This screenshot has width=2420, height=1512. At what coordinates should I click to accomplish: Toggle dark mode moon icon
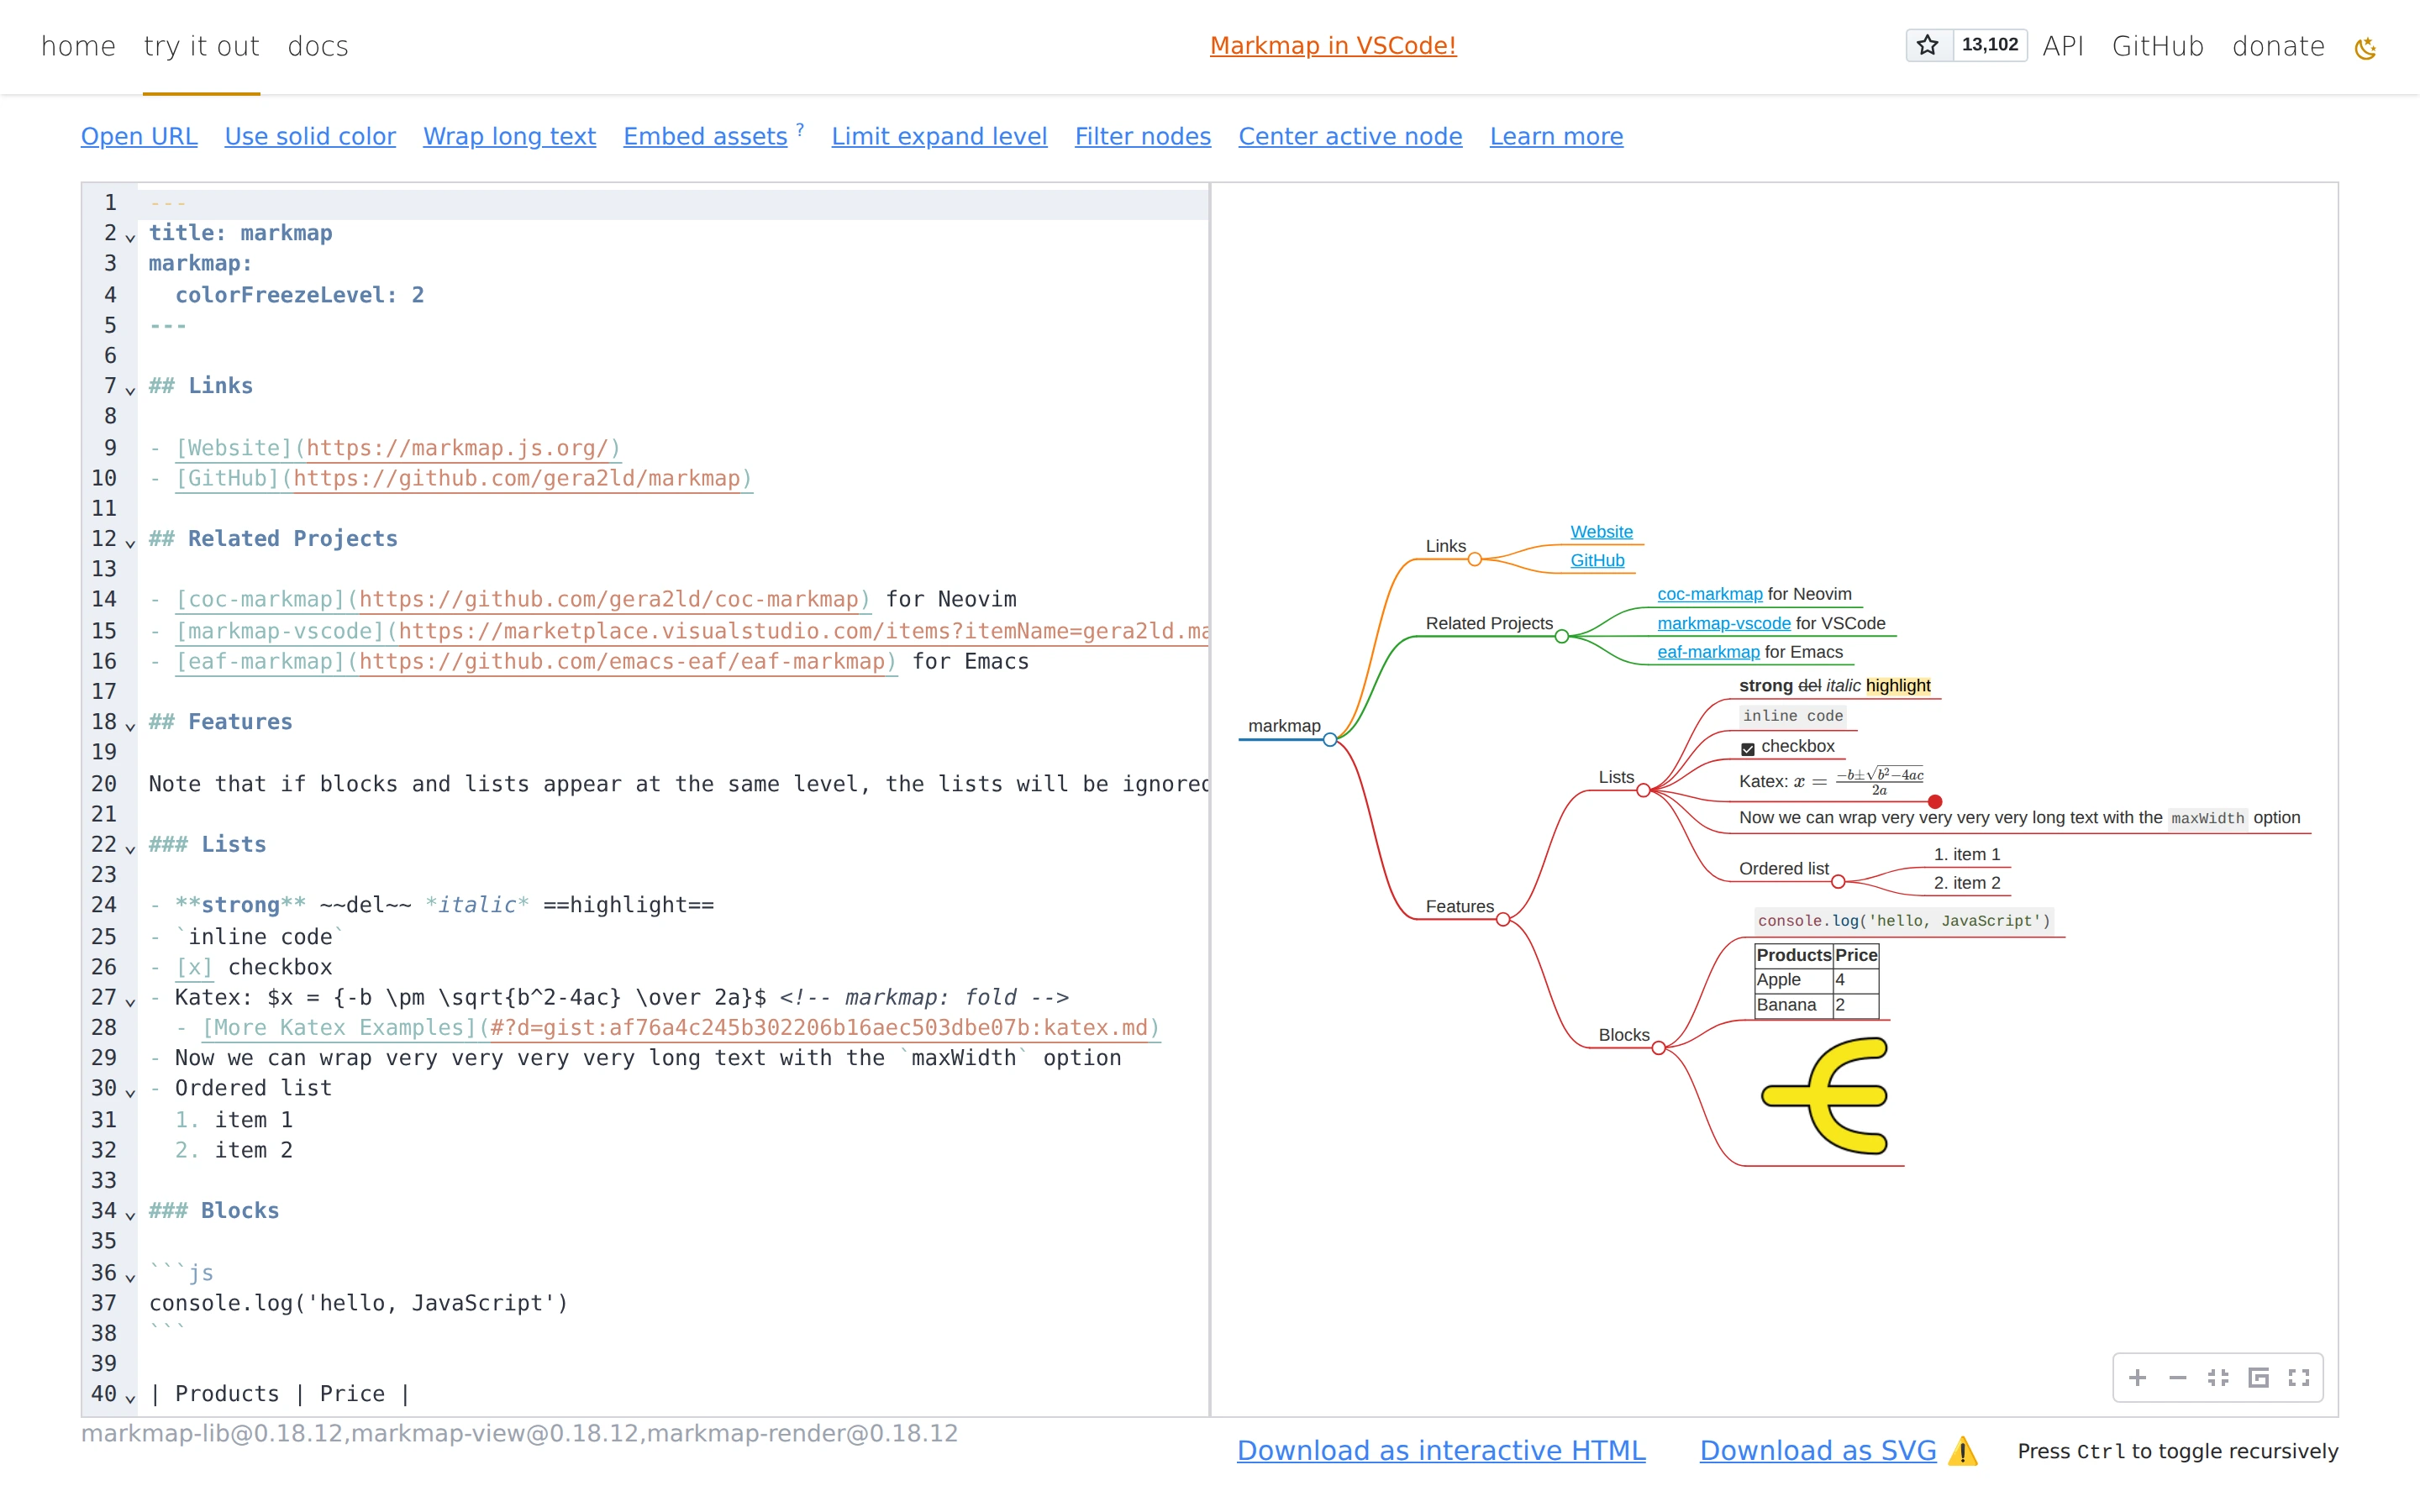click(2365, 47)
